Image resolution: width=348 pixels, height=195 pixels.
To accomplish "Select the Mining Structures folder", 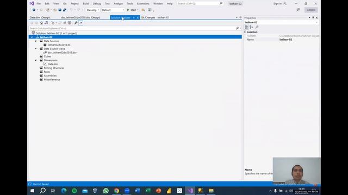I will pyautogui.click(x=54, y=68).
